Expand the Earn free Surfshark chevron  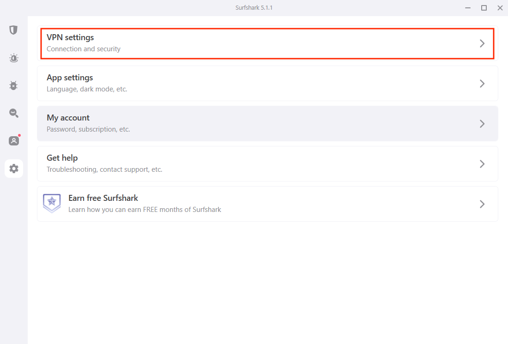(482, 204)
